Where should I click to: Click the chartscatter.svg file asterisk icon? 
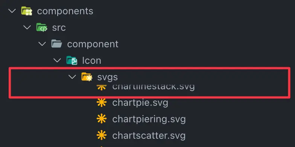(102, 135)
